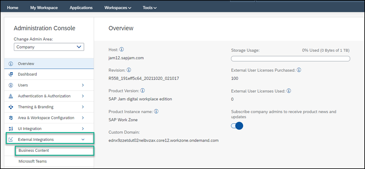Show info tooltip next to Host

point(122,50)
